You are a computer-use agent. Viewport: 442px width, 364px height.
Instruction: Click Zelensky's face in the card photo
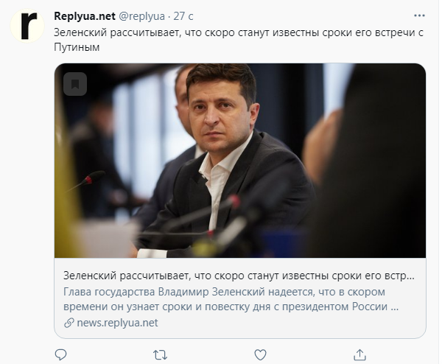pyautogui.click(x=222, y=113)
